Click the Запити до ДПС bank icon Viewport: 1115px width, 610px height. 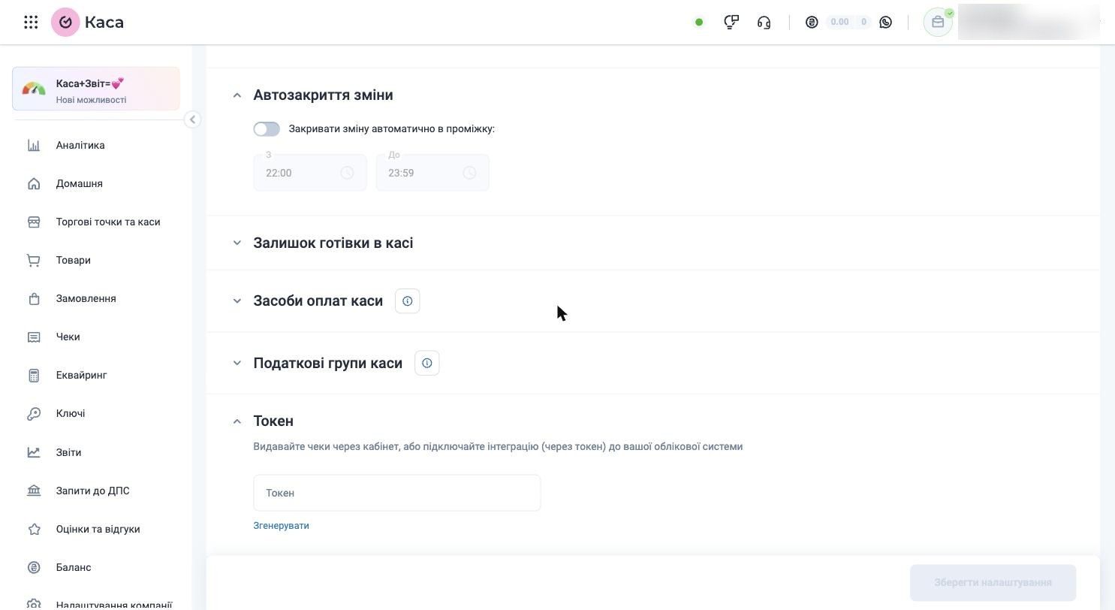(34, 491)
